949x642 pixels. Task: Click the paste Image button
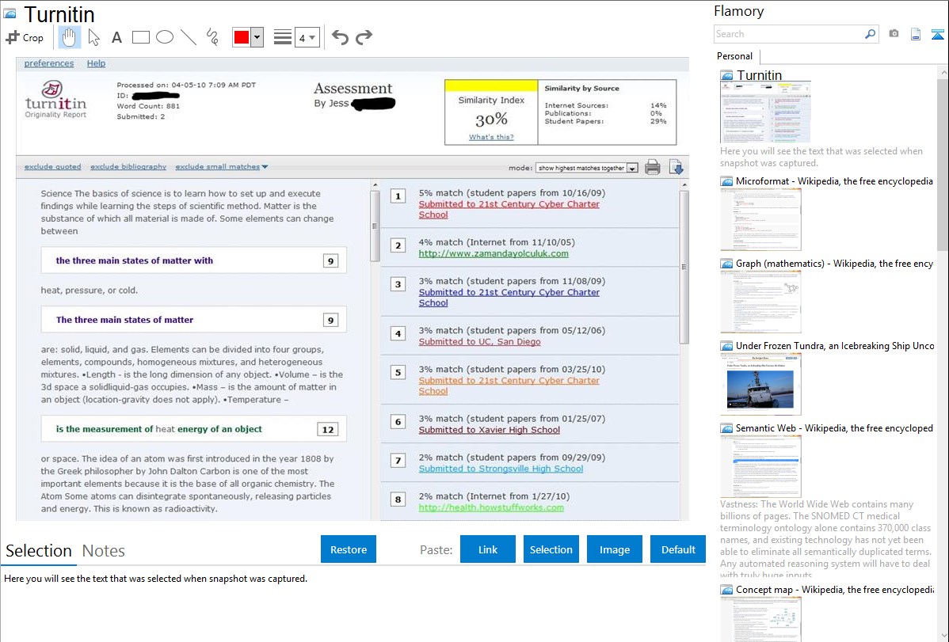click(614, 549)
